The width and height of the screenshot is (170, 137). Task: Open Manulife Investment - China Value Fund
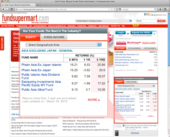pyautogui.click(x=129, y=62)
